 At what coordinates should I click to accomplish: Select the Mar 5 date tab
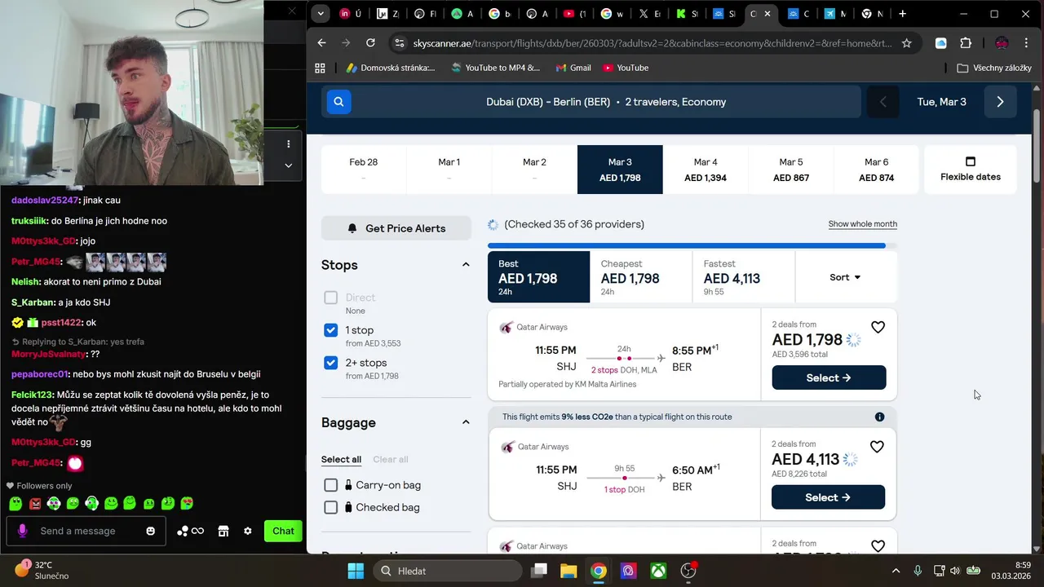pyautogui.click(x=791, y=170)
